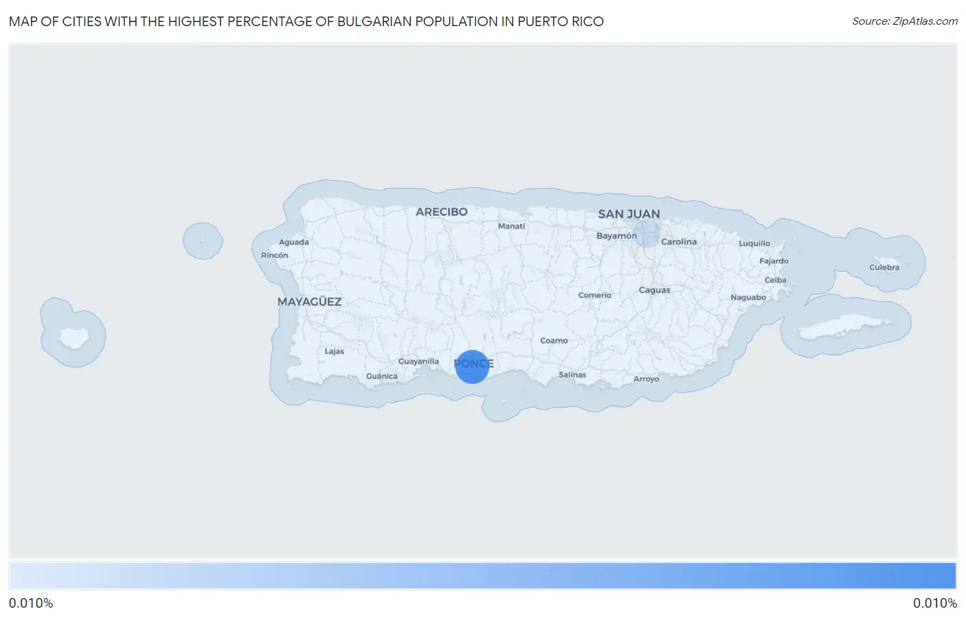The width and height of the screenshot is (966, 618).
Task: Click the Fajardo map label
Action: click(x=774, y=261)
